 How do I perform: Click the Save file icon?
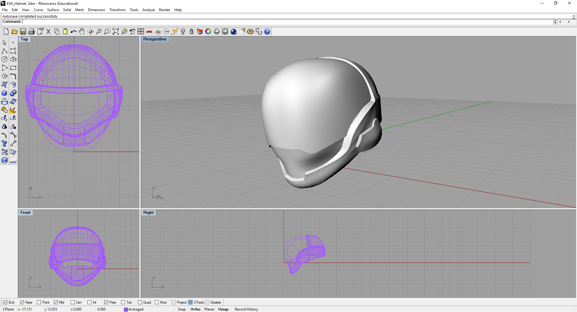23,31
